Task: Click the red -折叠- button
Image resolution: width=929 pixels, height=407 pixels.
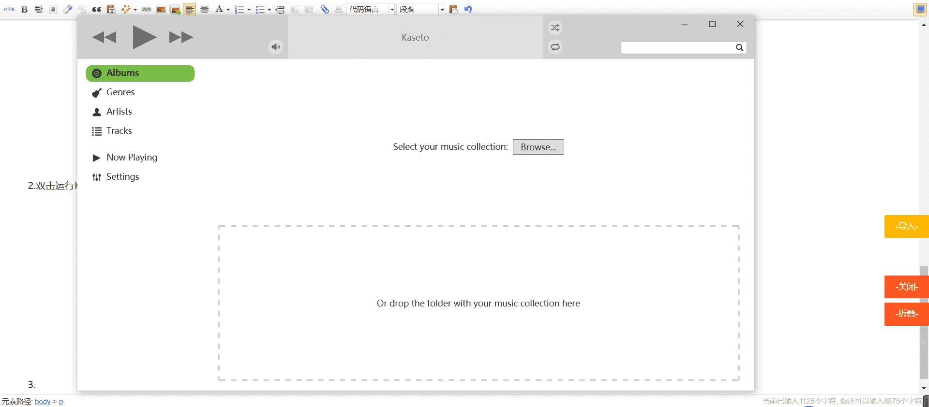Action: tap(906, 314)
